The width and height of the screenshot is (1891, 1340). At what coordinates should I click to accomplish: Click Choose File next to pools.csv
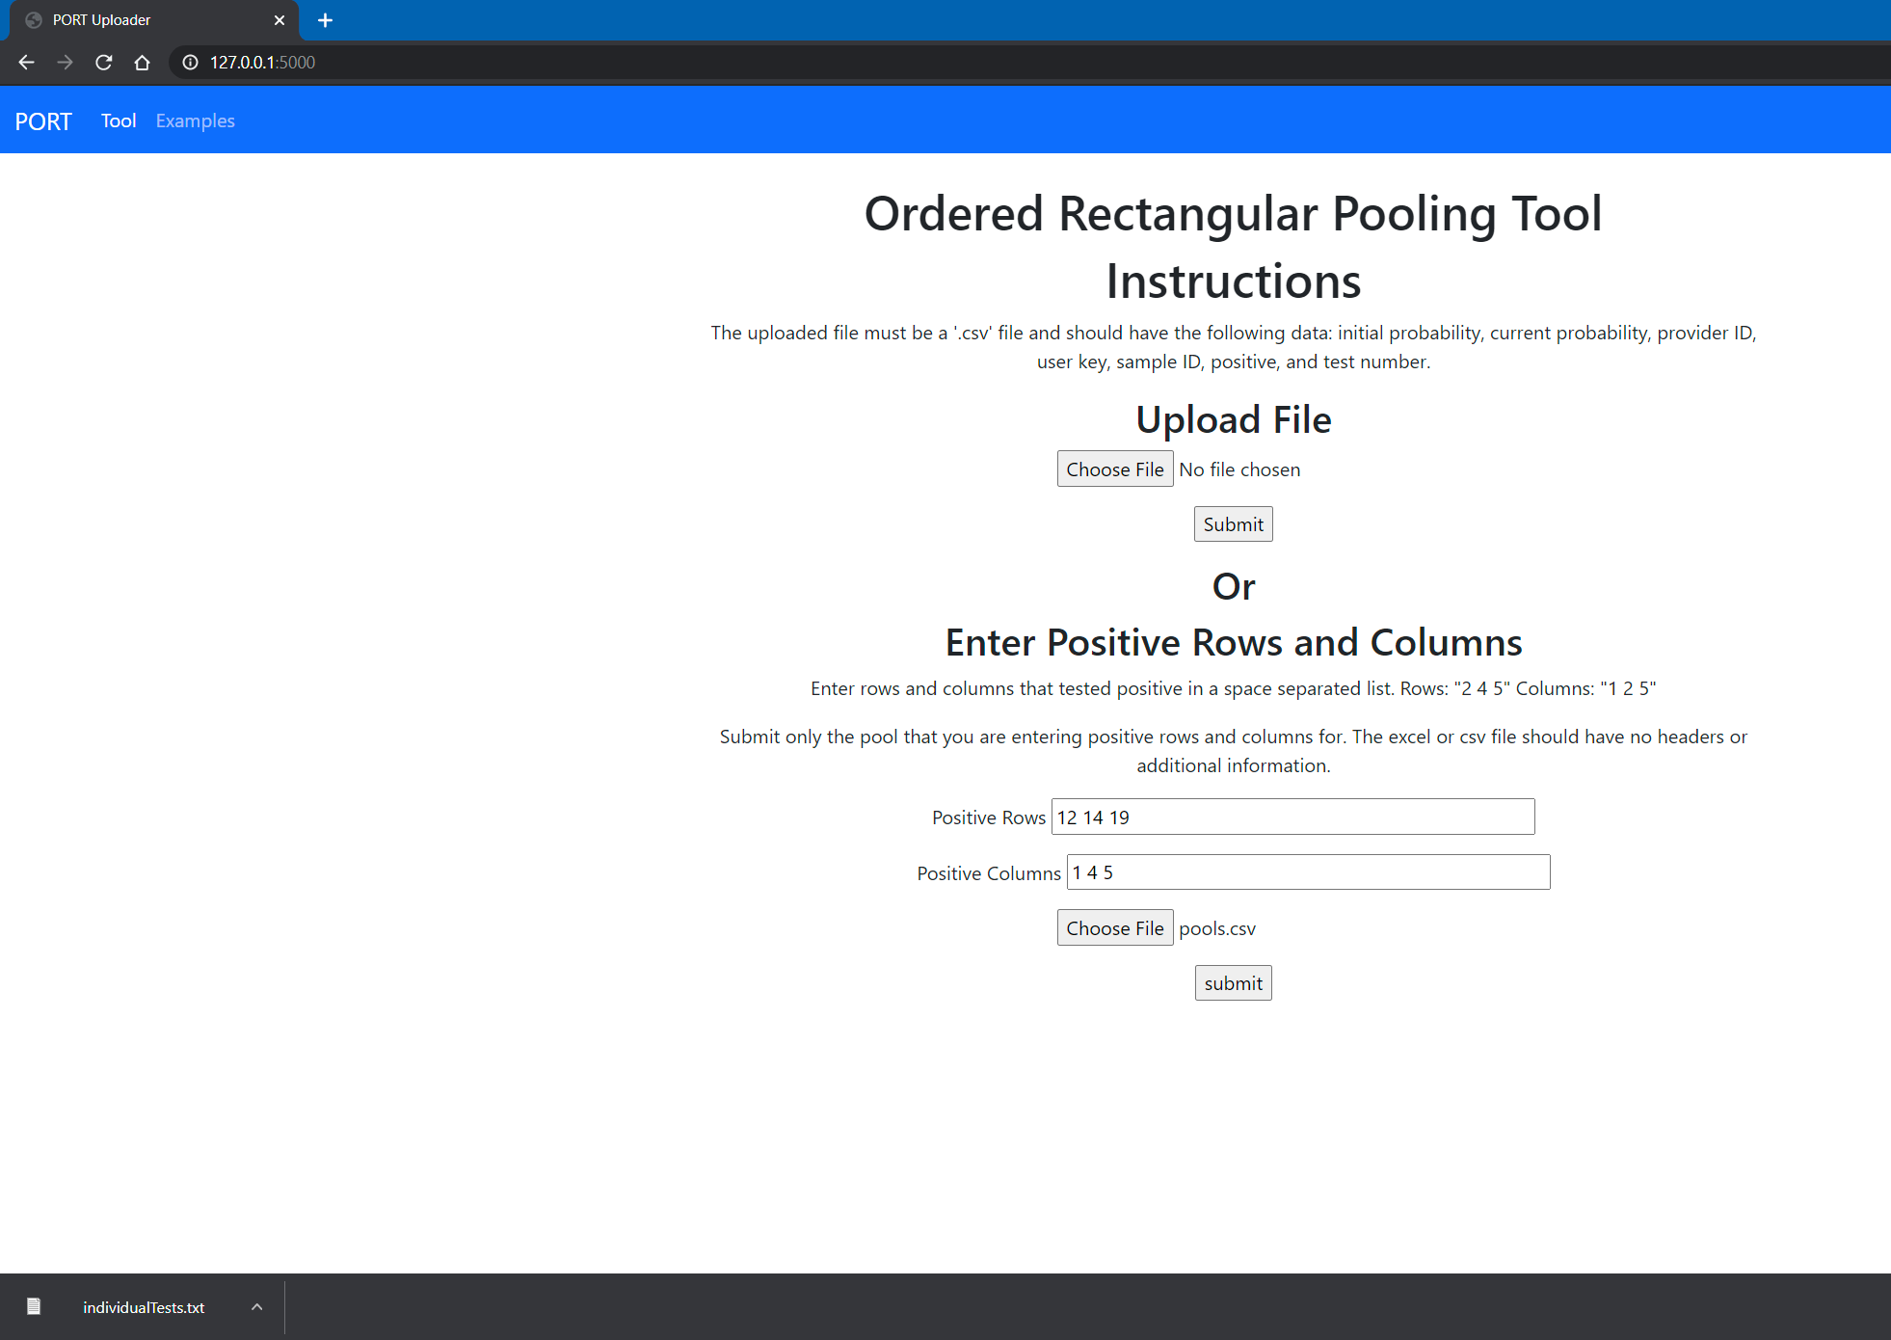(x=1115, y=927)
